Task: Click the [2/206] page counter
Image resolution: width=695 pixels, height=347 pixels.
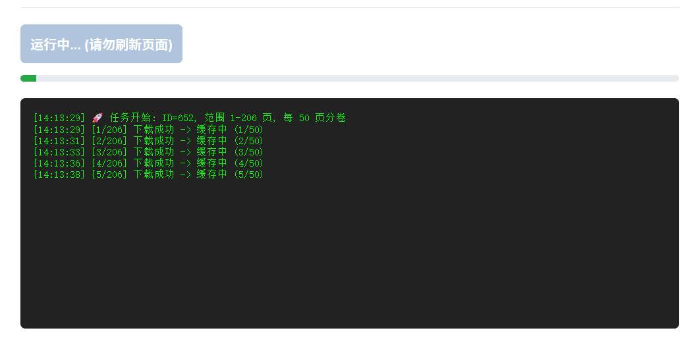Action: pos(109,141)
